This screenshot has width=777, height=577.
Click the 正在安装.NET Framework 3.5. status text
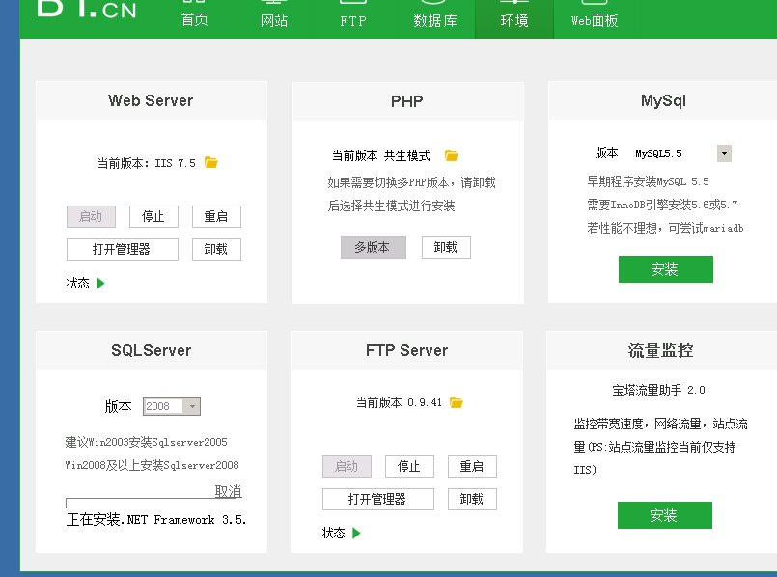pos(156,519)
